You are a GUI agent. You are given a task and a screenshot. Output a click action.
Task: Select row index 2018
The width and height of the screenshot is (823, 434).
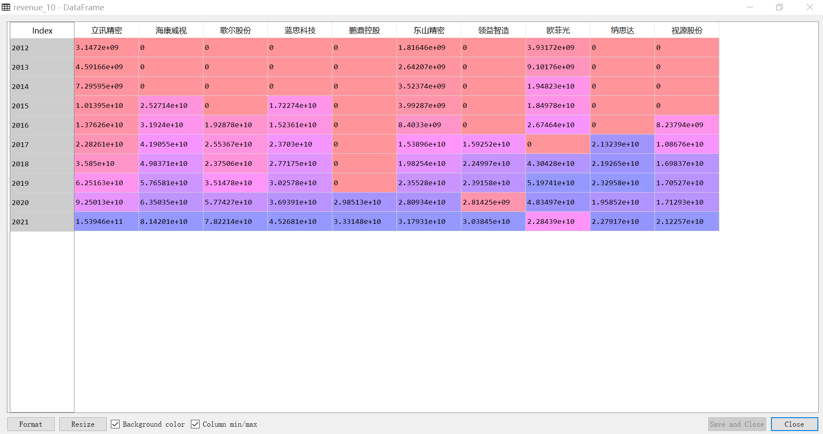42,164
